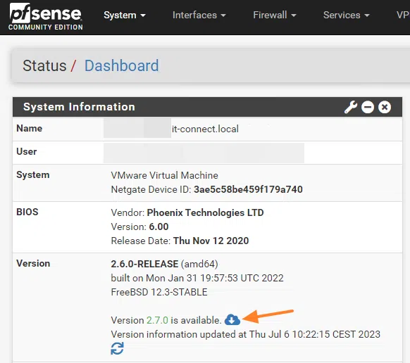Click the System row label in the table
410x363 pixels.
click(32, 174)
